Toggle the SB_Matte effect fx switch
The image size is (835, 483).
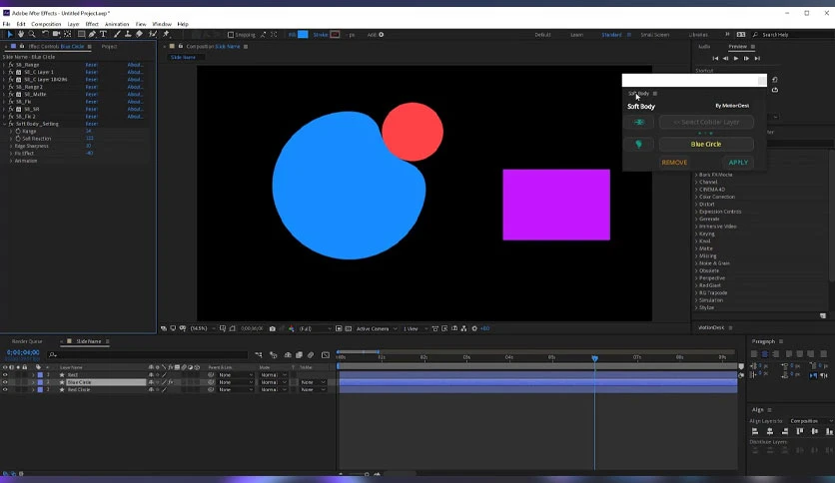coord(11,94)
